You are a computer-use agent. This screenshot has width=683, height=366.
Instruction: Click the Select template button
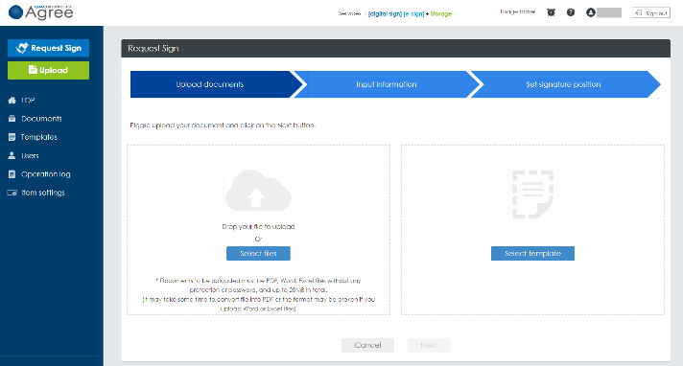tap(532, 253)
